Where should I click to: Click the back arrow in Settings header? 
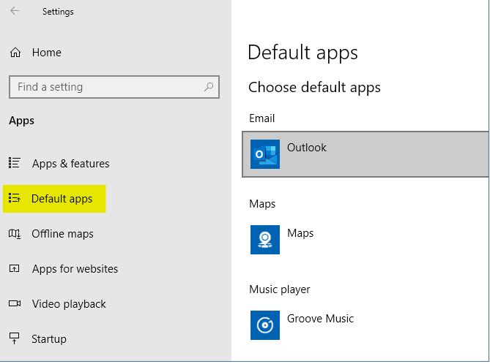[x=15, y=11]
